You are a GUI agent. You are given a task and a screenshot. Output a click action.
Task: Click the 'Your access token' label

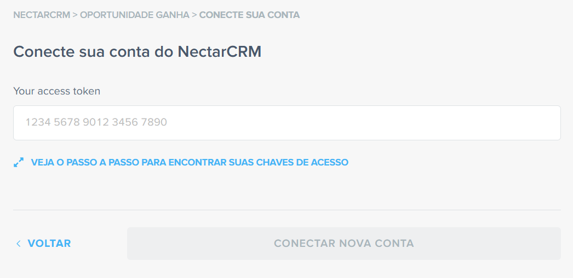click(x=56, y=91)
